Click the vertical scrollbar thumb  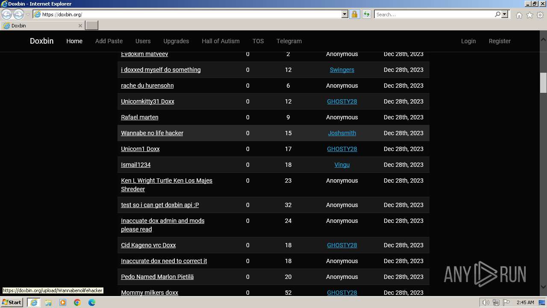[x=543, y=83]
